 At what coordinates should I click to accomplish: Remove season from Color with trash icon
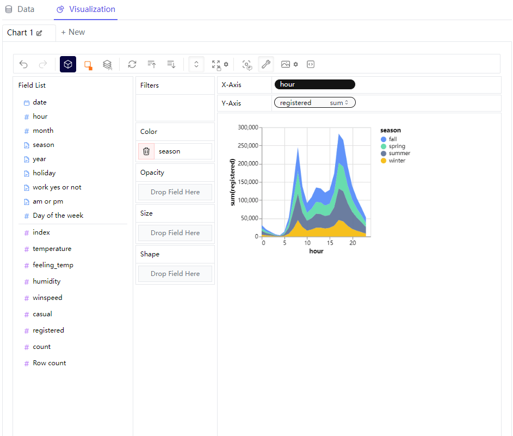click(x=146, y=151)
